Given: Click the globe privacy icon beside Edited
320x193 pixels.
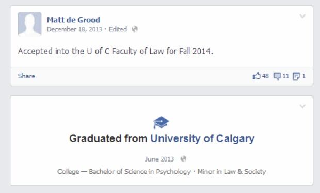Looking at the screenshot, I should tap(135, 29).
